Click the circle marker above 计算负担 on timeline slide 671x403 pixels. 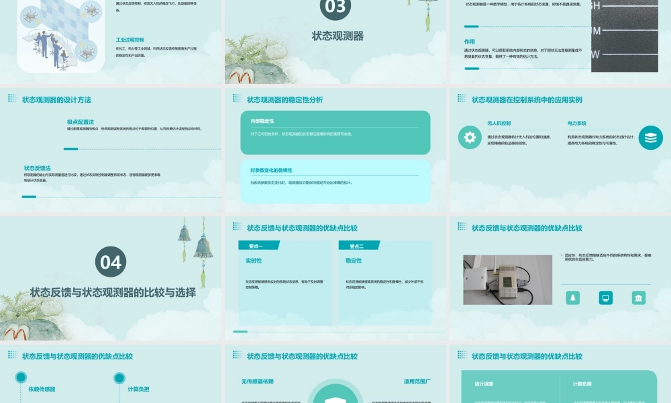click(x=119, y=377)
